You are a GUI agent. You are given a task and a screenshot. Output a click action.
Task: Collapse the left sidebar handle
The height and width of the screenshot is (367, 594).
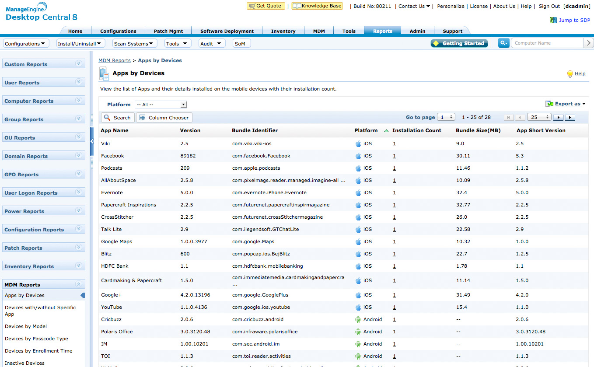click(x=92, y=141)
